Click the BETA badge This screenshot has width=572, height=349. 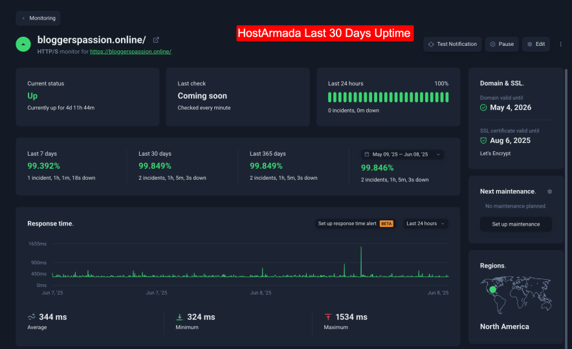386,224
